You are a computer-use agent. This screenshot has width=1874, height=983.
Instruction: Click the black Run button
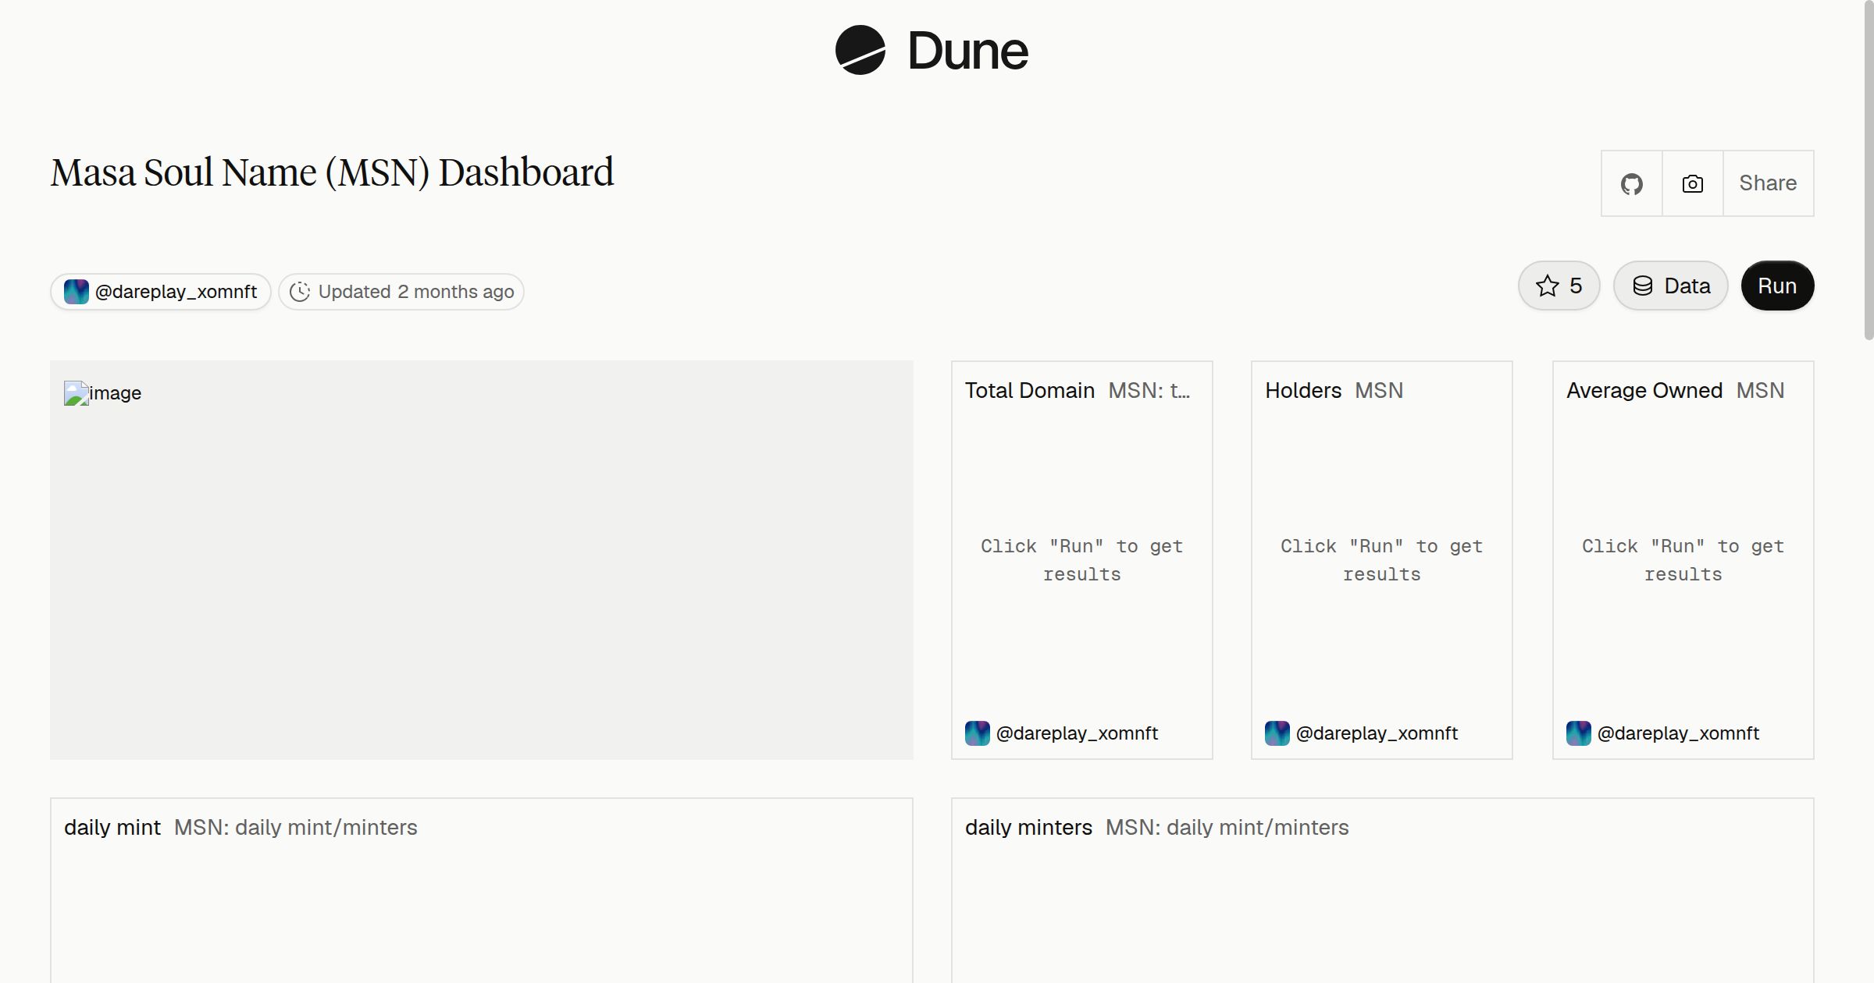point(1777,286)
